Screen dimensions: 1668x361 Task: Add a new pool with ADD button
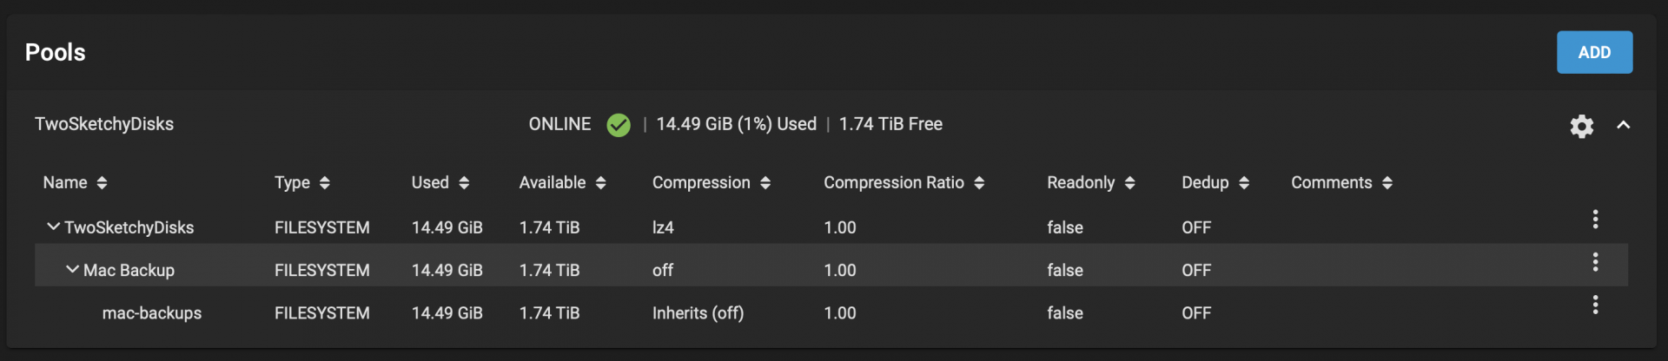tap(1594, 52)
